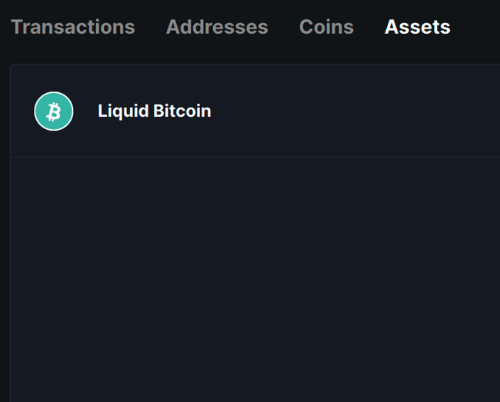Image resolution: width=500 pixels, height=402 pixels.
Task: Display the Coins section
Action: 326,27
